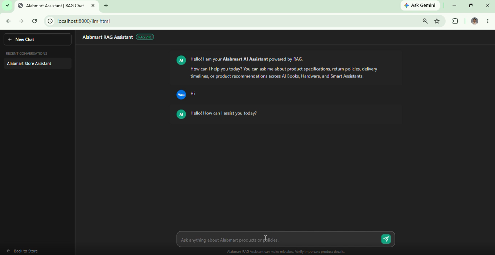View site information icon in address bar
This screenshot has width=495, height=255.
[x=50, y=21]
